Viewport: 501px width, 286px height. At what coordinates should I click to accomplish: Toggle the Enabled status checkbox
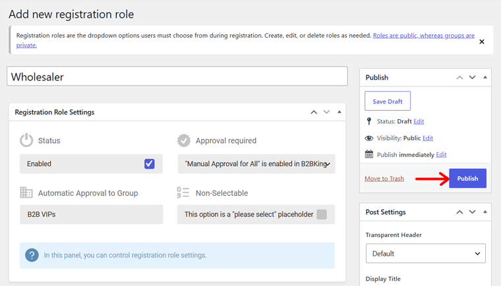[149, 163]
